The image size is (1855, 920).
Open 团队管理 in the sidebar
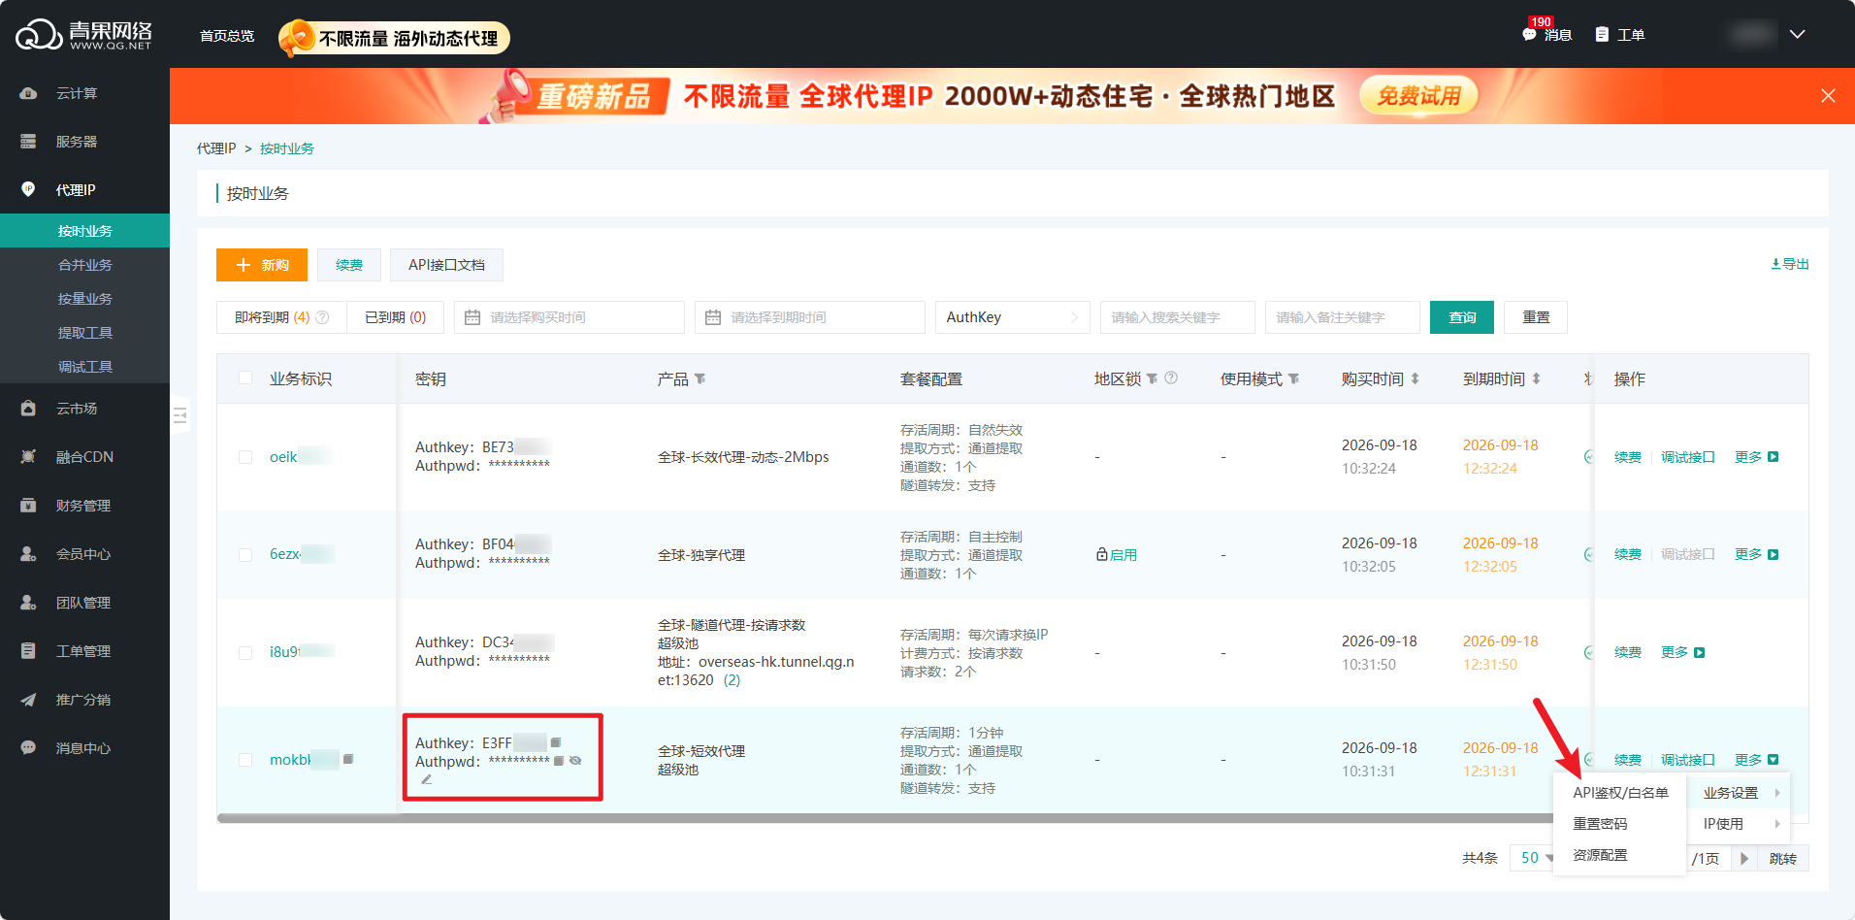coord(84,603)
